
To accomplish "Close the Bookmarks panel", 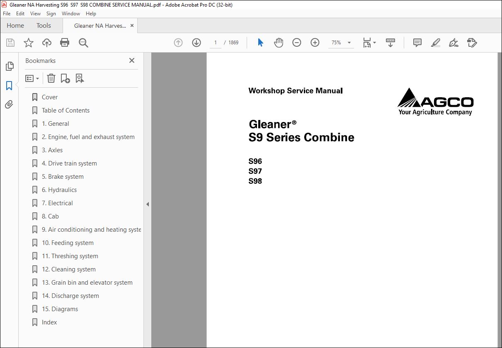I will (x=132, y=60).
